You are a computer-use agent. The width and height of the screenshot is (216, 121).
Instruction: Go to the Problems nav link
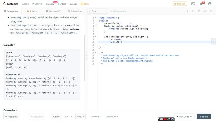(x=37, y=4)
